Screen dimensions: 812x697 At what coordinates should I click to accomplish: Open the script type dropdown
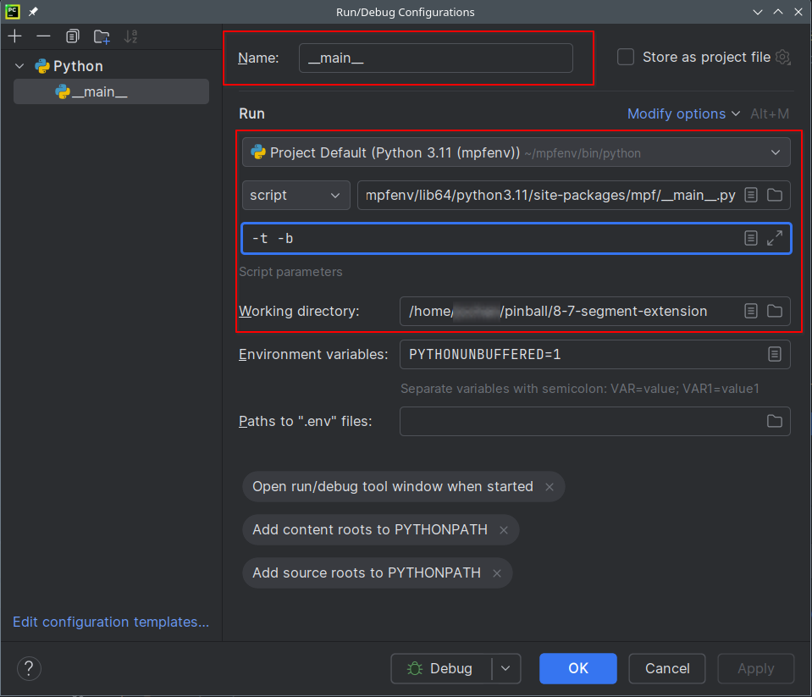[x=296, y=195]
